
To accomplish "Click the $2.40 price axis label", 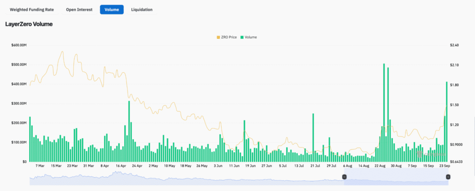I will (x=455, y=45).
